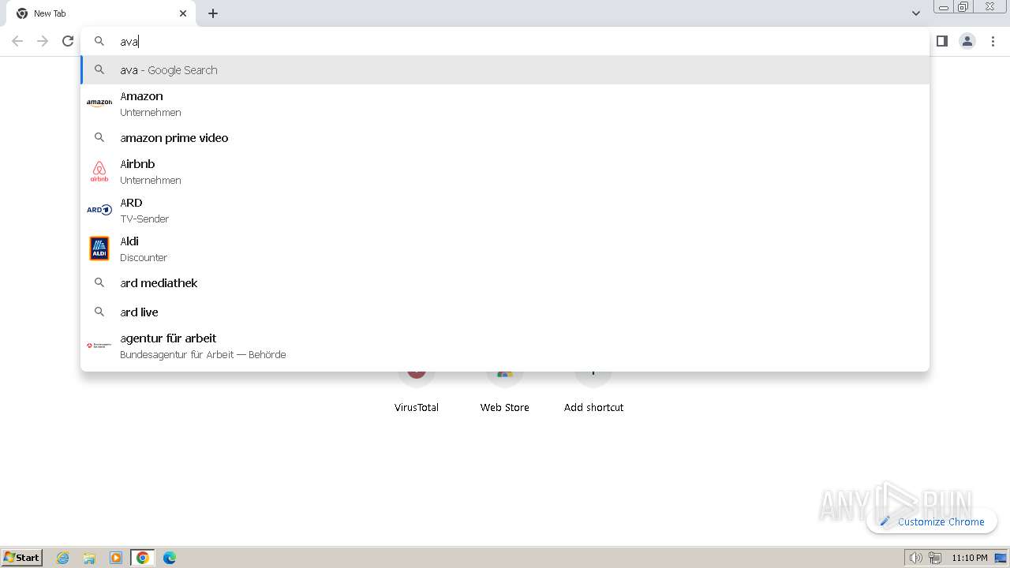The width and height of the screenshot is (1010, 568).
Task: Close the New Tab tab
Action: [x=183, y=13]
